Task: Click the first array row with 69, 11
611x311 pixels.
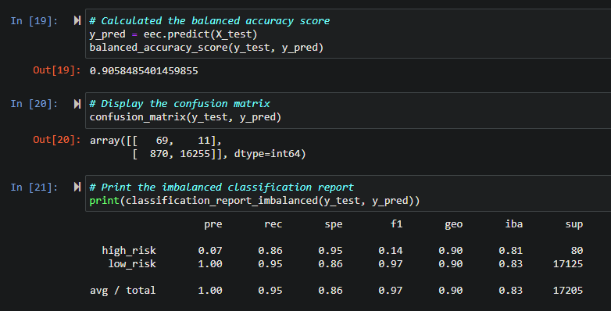Action: click(155, 141)
